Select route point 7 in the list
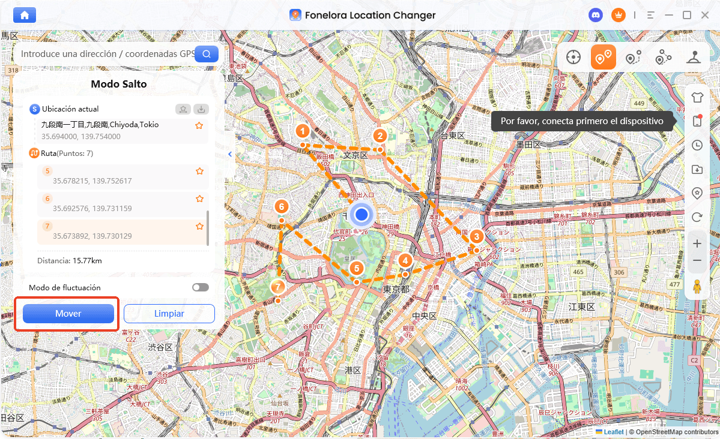Image resolution: width=720 pixels, height=439 pixels. coord(123,231)
